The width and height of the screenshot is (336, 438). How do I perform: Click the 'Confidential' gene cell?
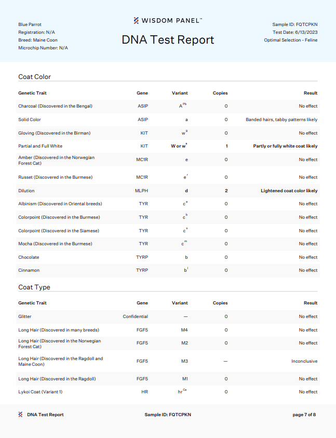[136, 316]
